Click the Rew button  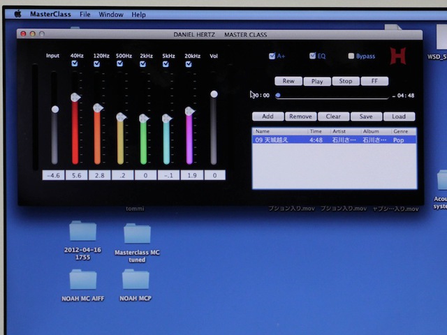pos(288,81)
